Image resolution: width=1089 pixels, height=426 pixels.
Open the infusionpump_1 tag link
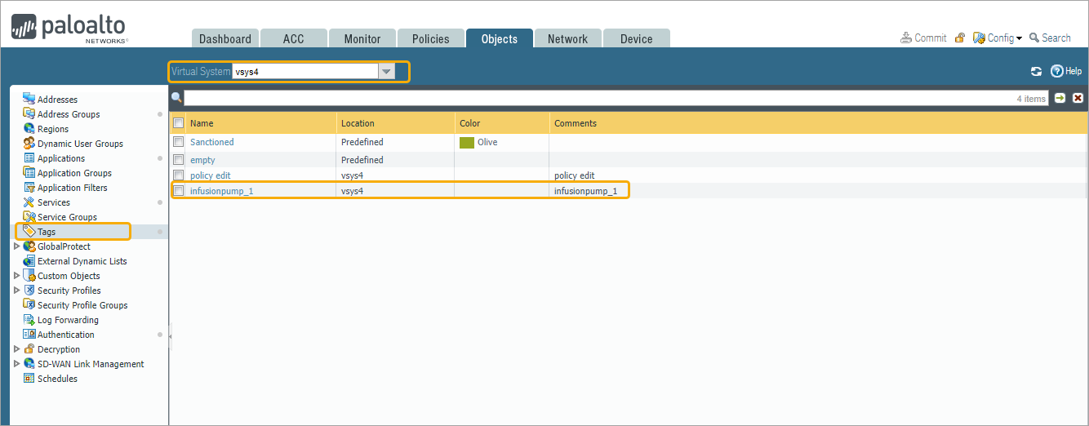221,191
